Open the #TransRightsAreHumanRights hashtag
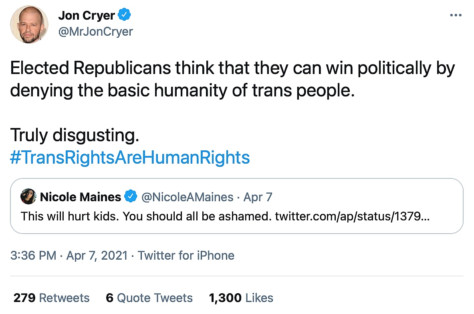 [130, 158]
